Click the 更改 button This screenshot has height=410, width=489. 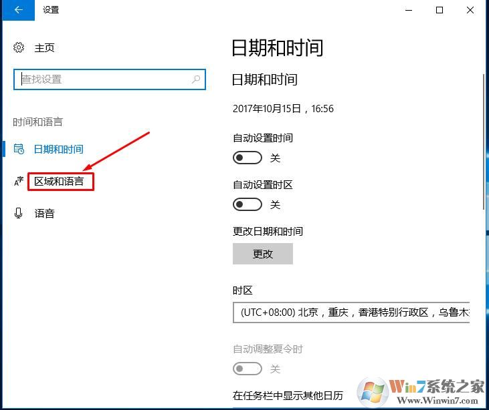[263, 254]
